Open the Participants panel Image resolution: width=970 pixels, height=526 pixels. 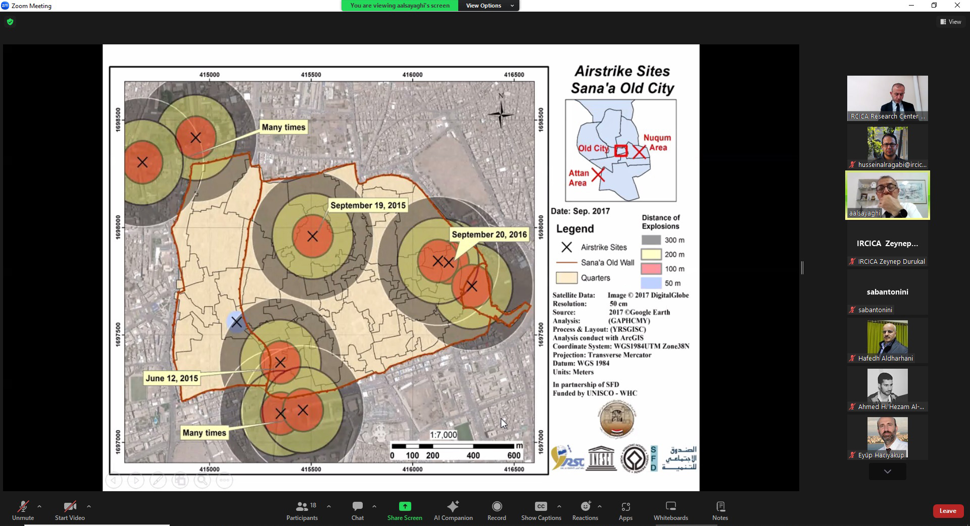point(302,510)
